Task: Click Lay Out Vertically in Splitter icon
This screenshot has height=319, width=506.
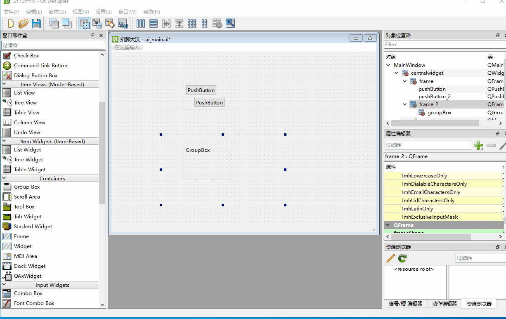Action: tap(179, 24)
